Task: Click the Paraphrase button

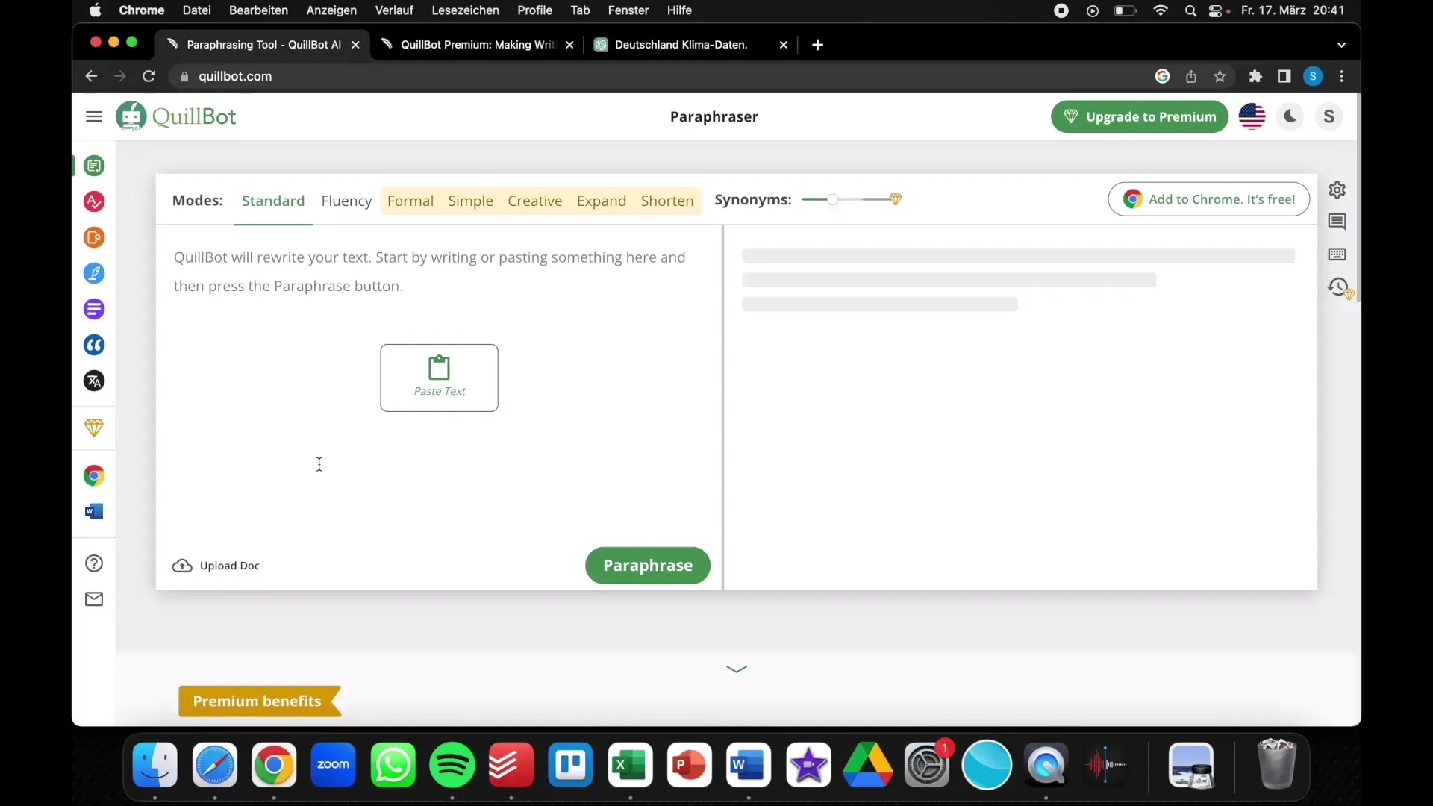Action: tap(648, 565)
